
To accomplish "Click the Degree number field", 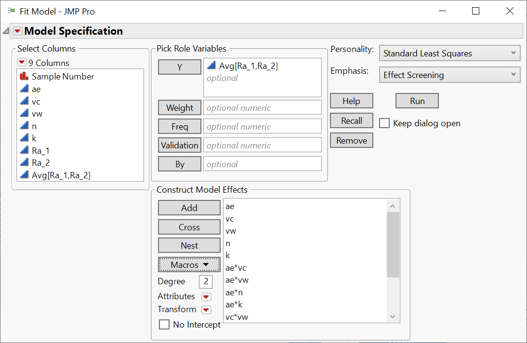I will [x=206, y=282].
